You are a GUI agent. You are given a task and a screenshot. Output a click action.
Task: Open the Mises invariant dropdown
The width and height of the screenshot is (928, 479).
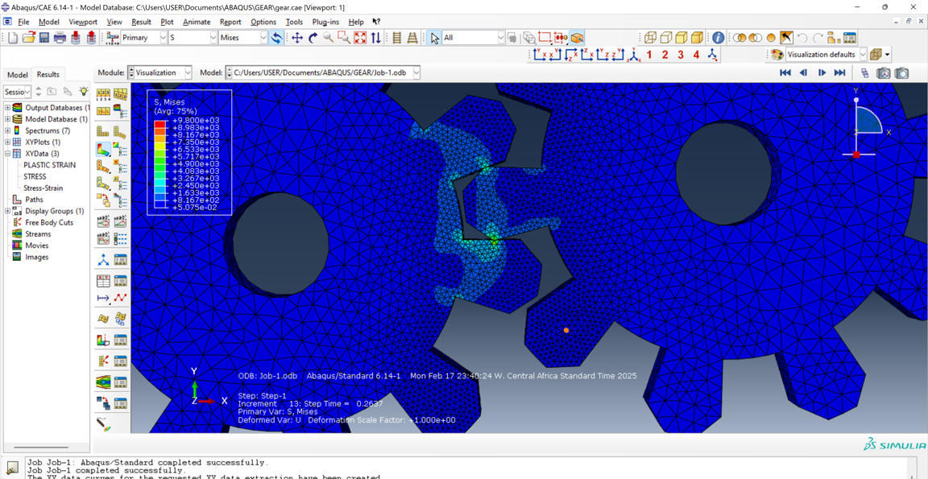tap(263, 38)
